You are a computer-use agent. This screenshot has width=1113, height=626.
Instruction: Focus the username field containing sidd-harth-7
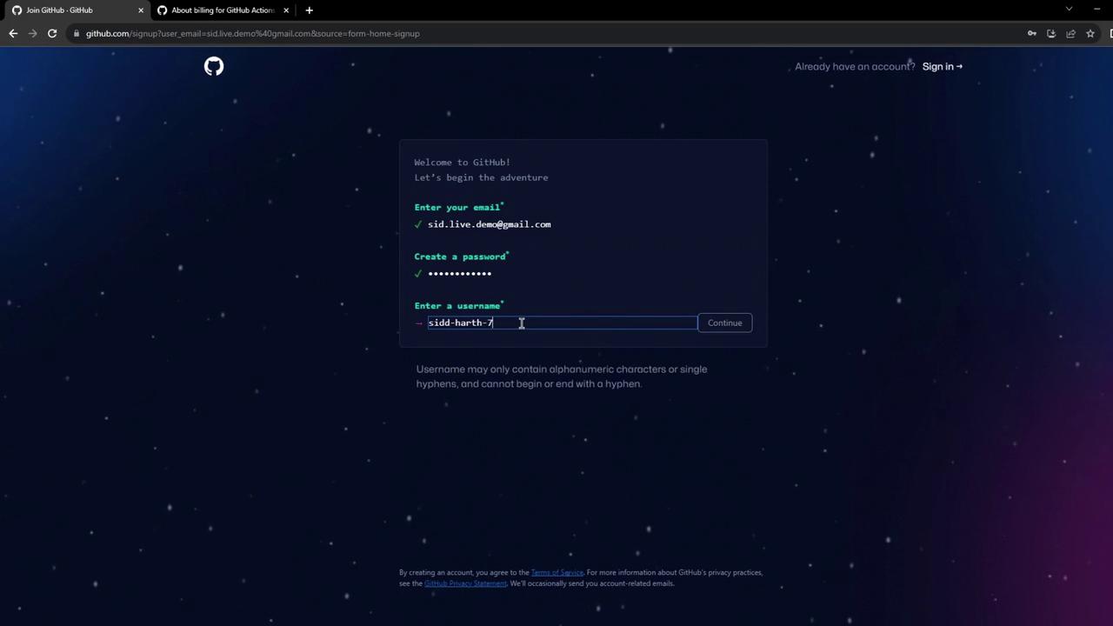tap(562, 323)
